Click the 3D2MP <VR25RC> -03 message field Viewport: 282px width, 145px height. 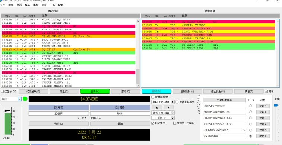click(225, 112)
